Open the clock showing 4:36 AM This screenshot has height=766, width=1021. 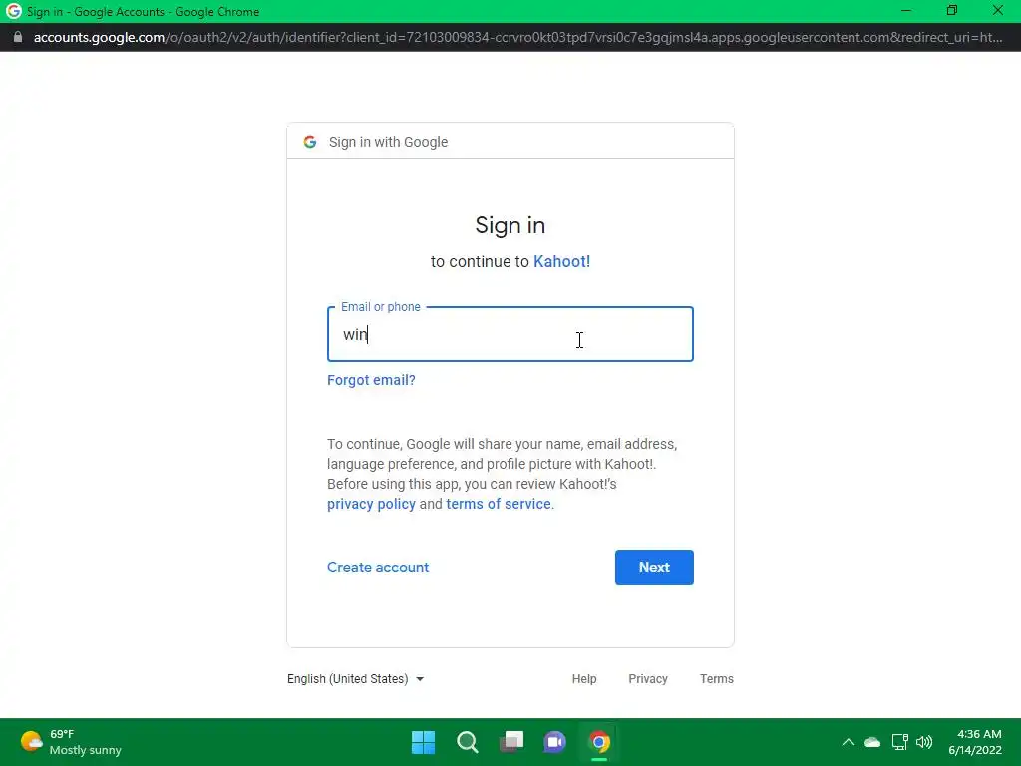tap(975, 742)
